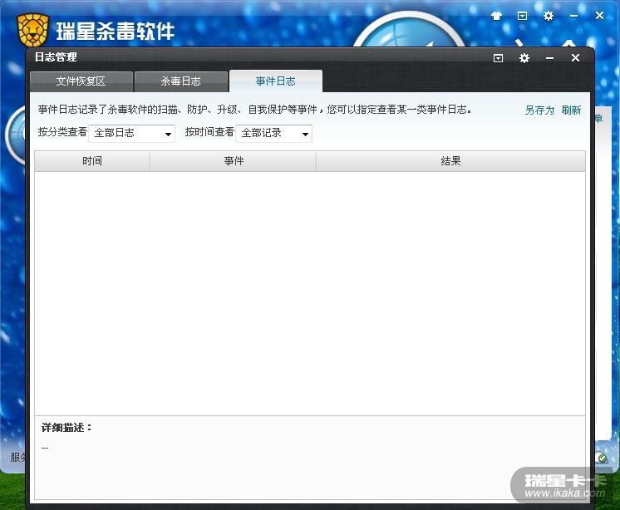
Task: Open main window dropdown menu icon
Action: [522, 16]
